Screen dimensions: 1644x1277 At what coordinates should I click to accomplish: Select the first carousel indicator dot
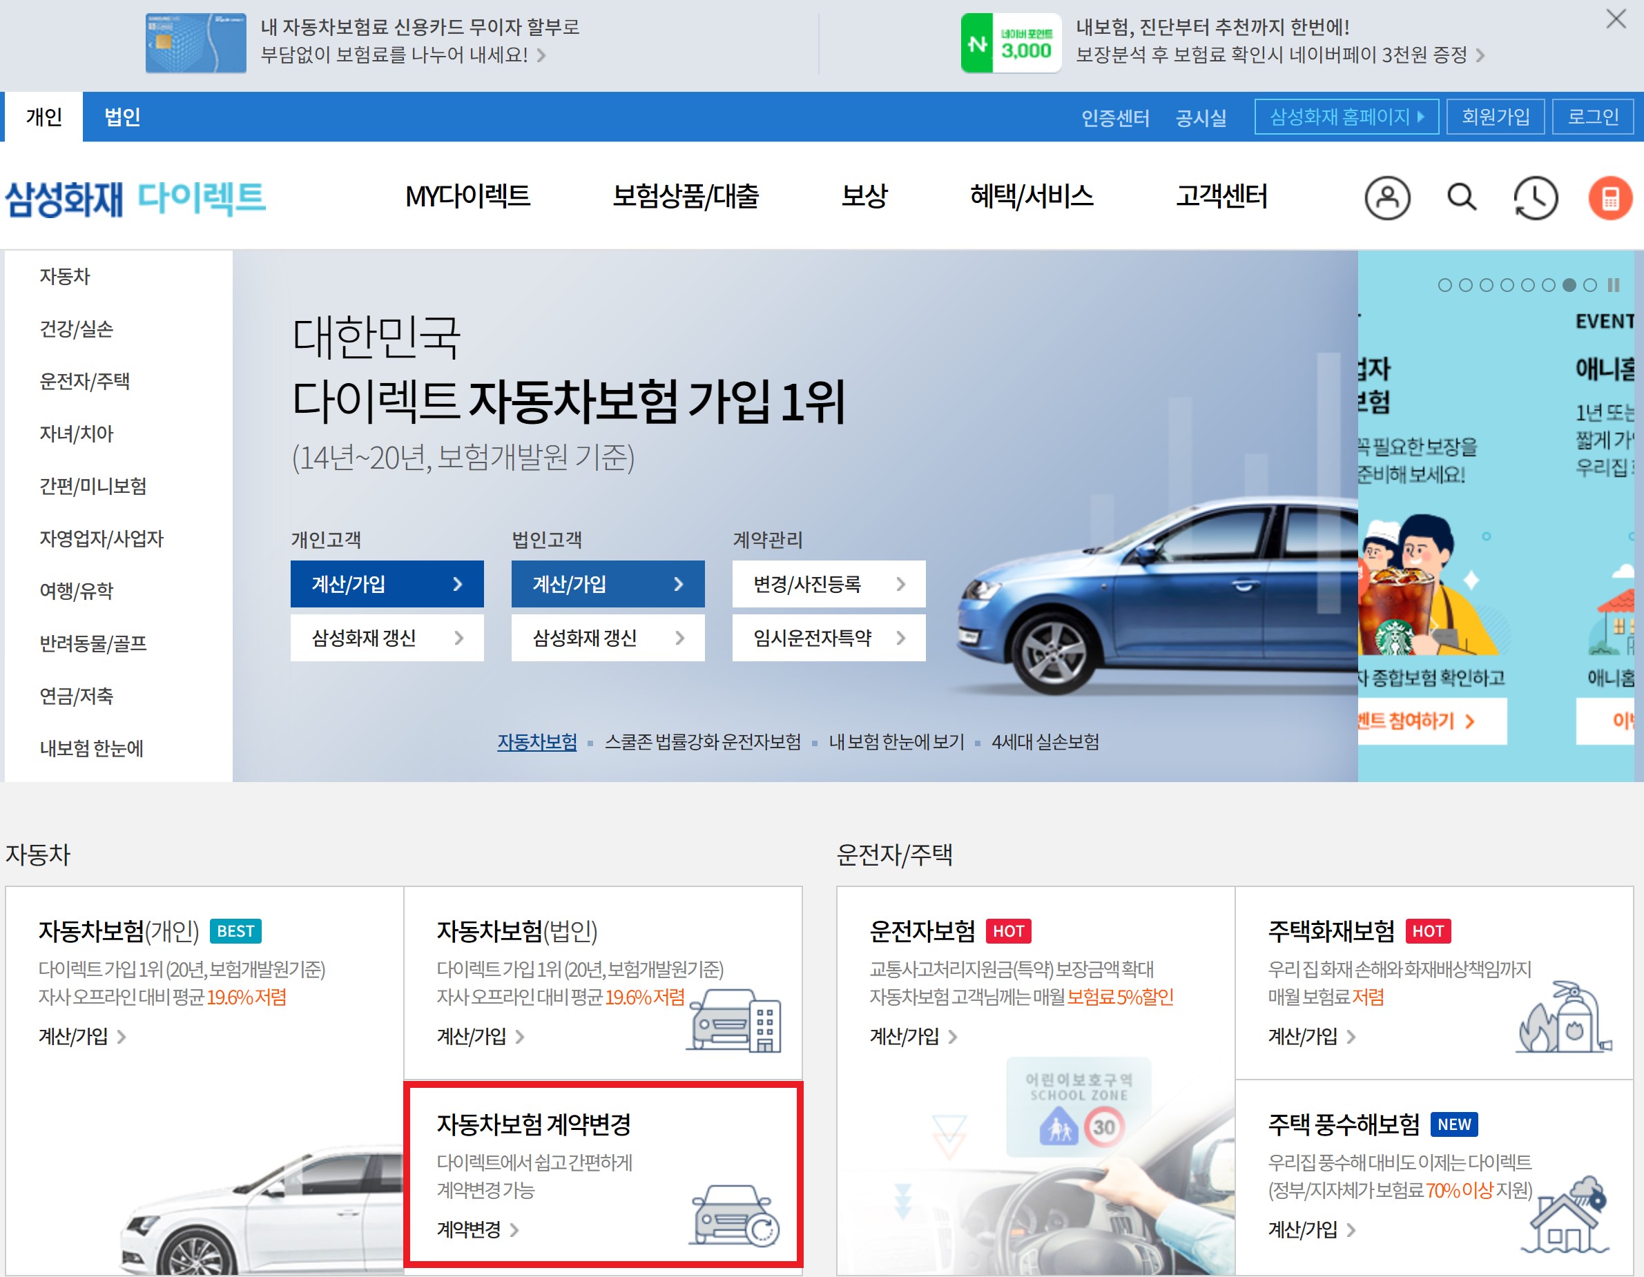(x=1444, y=285)
